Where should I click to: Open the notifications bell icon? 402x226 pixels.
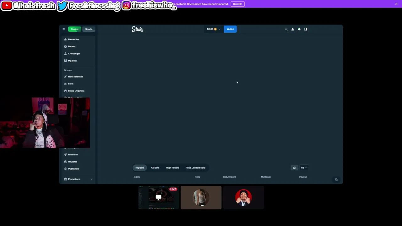pyautogui.click(x=299, y=29)
